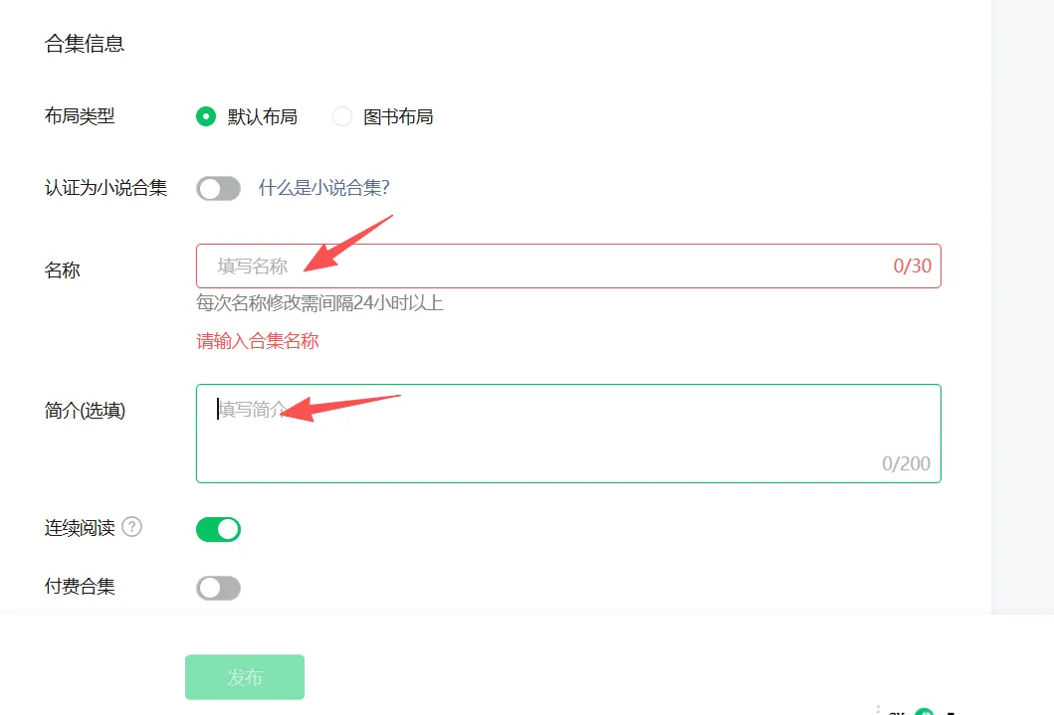Click the 0/200 counter in description box

click(906, 463)
